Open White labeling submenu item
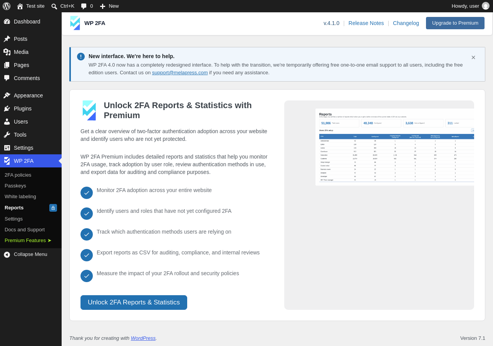The height and width of the screenshot is (346, 493). tap(20, 196)
